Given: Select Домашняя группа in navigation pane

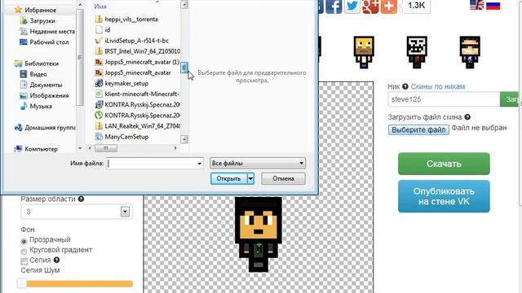Looking at the screenshot, I should point(45,128).
